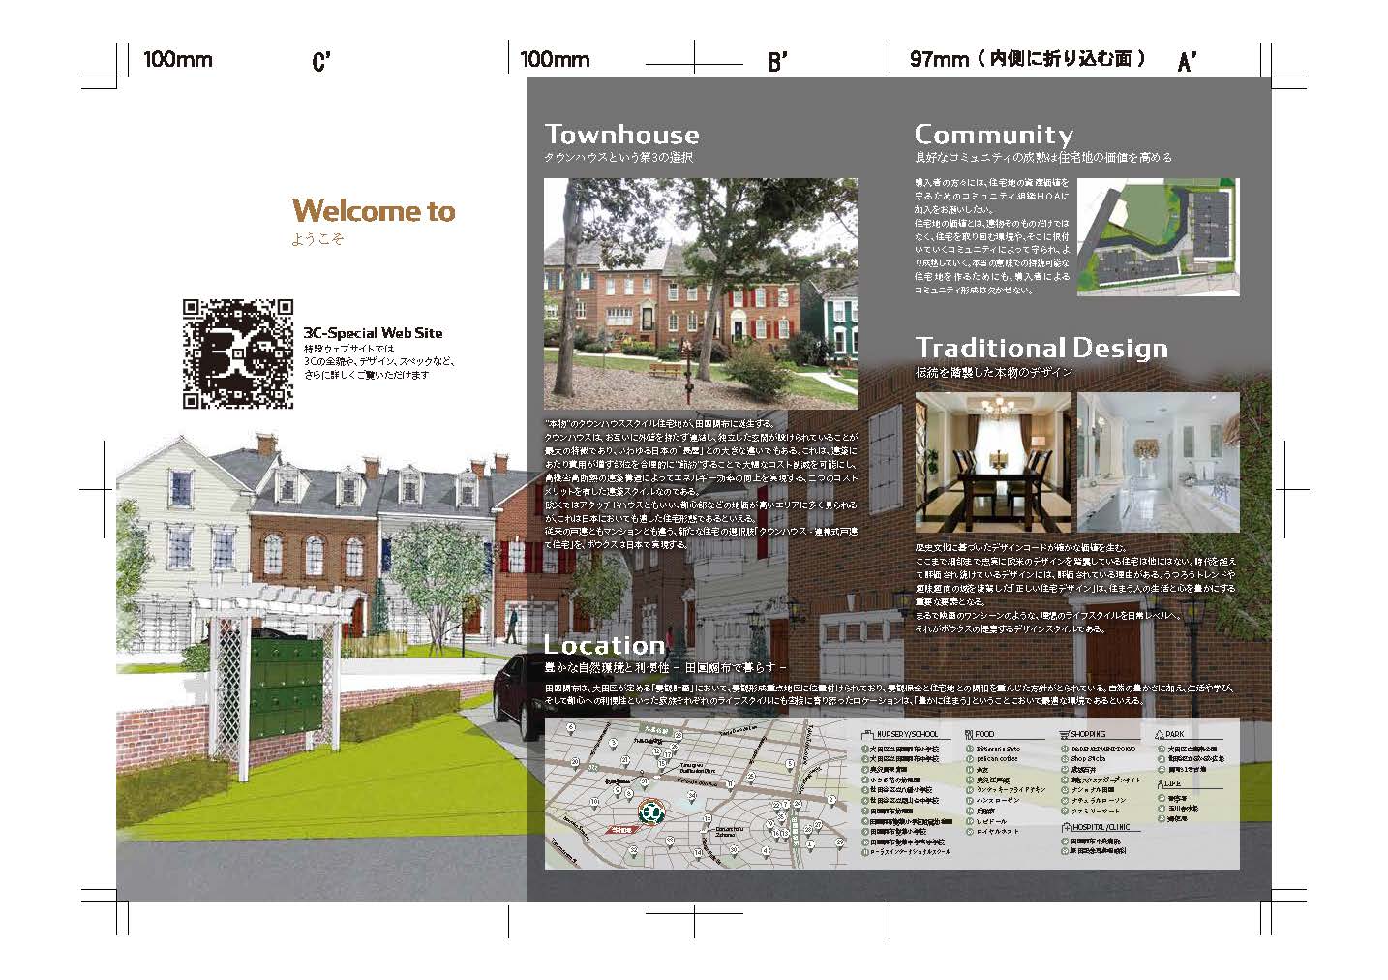Viewport: 1388px width, 980px height.
Task: Select the Townhouse heading
Action: [x=621, y=134]
